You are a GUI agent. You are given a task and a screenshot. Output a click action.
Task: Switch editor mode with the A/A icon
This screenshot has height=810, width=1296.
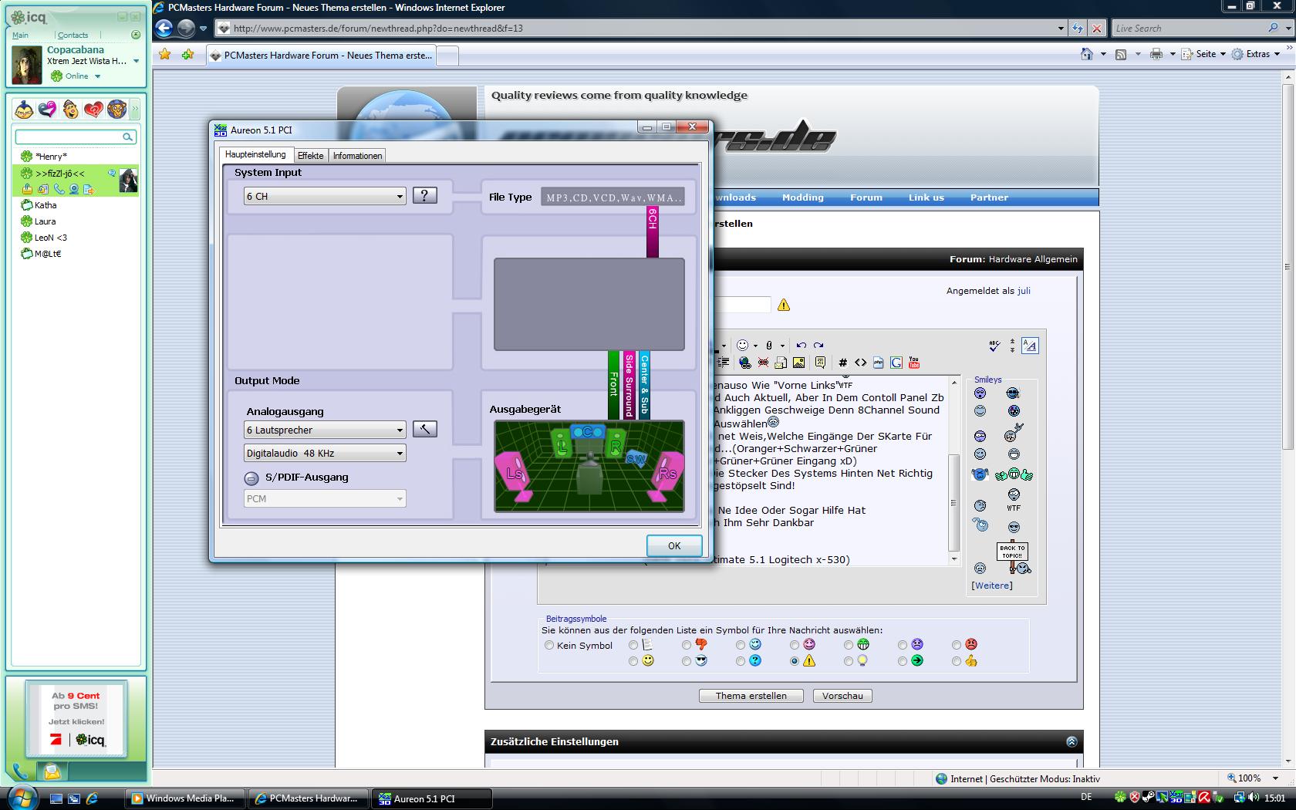(1030, 346)
